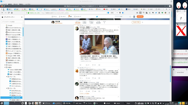
Task: Open profile more-options vertical dots
Action: pos(142,22)
